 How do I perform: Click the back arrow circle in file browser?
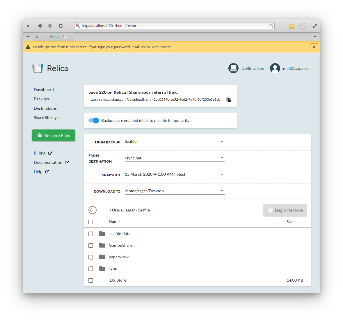(x=93, y=210)
